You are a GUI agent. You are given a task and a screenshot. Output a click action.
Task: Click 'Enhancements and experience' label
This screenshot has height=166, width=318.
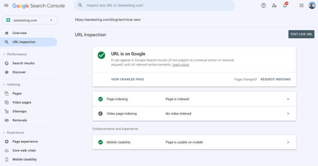[x=115, y=129]
